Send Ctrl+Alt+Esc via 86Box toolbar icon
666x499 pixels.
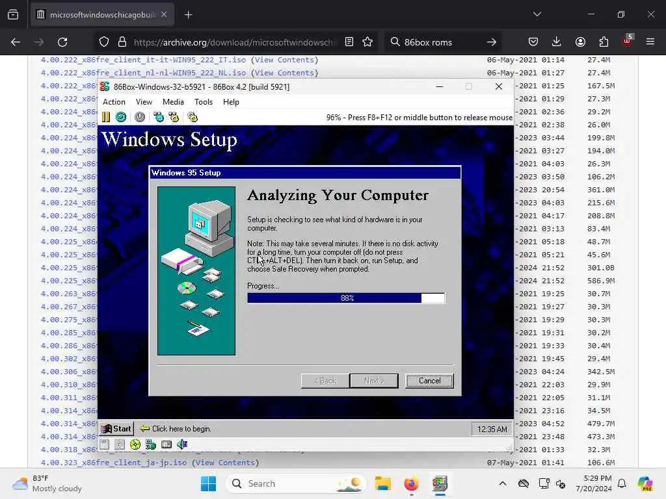[174, 117]
